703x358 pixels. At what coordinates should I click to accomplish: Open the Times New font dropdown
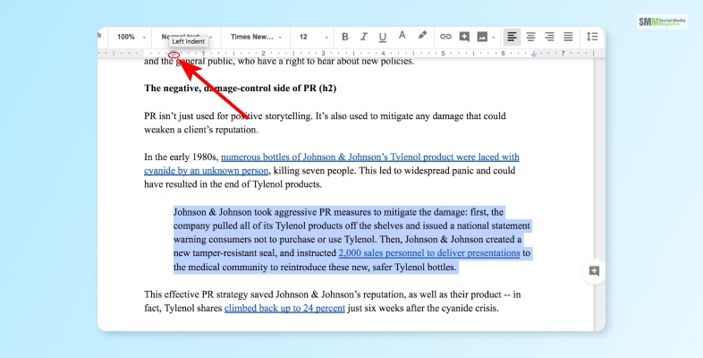256,38
